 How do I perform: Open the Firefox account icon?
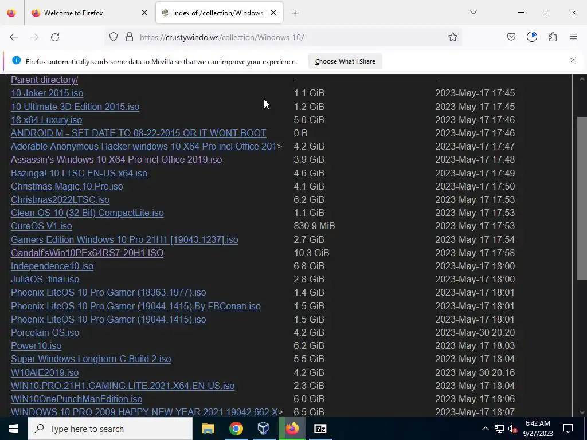pos(532,37)
